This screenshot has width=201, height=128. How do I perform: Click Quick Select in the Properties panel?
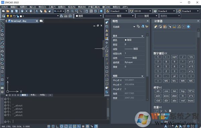point(147,27)
